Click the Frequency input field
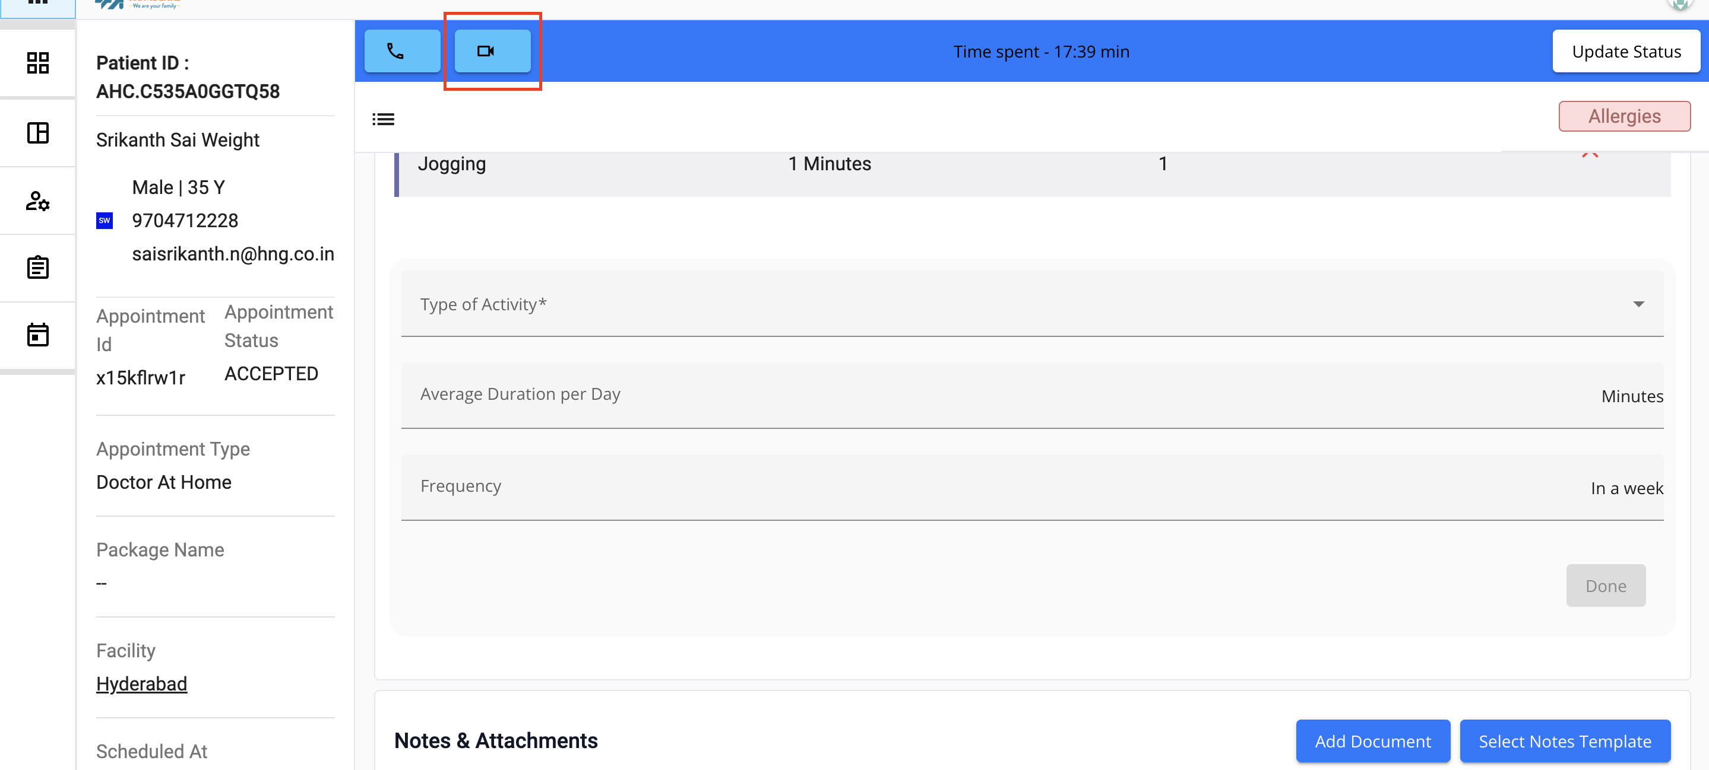Viewport: 1709px width, 770px height. pyautogui.click(x=995, y=487)
